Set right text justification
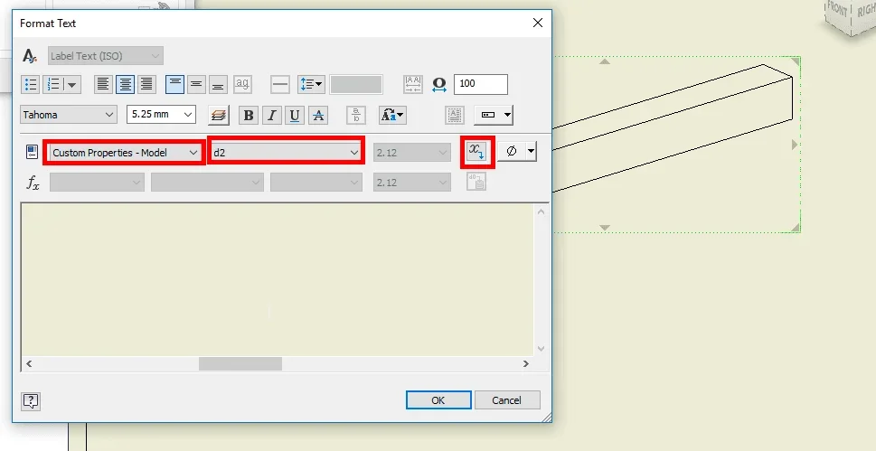This screenshot has width=876, height=451. (146, 84)
